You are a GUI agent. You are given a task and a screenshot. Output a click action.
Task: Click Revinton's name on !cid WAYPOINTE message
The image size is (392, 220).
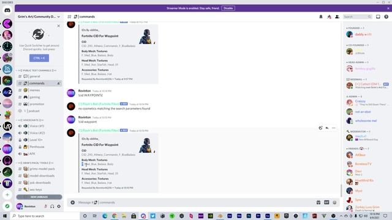click(x=85, y=91)
